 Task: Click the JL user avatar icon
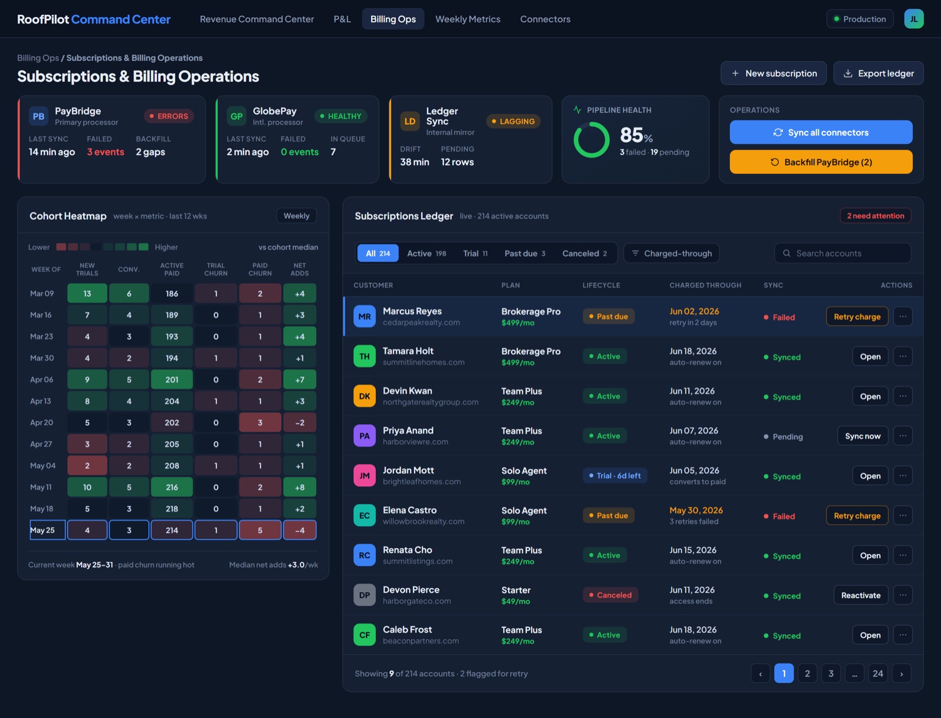(913, 19)
